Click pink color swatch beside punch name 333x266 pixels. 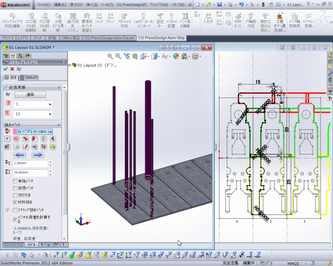point(15,131)
